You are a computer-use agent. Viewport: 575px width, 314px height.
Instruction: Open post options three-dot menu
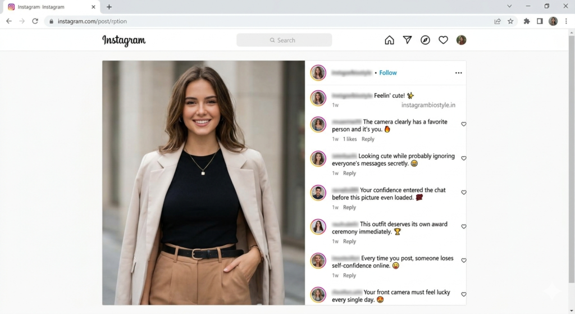coord(458,72)
